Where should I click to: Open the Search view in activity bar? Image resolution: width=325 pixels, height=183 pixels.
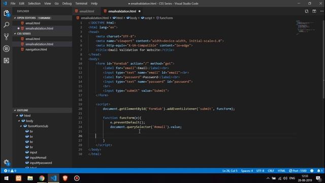pyautogui.click(x=6, y=25)
